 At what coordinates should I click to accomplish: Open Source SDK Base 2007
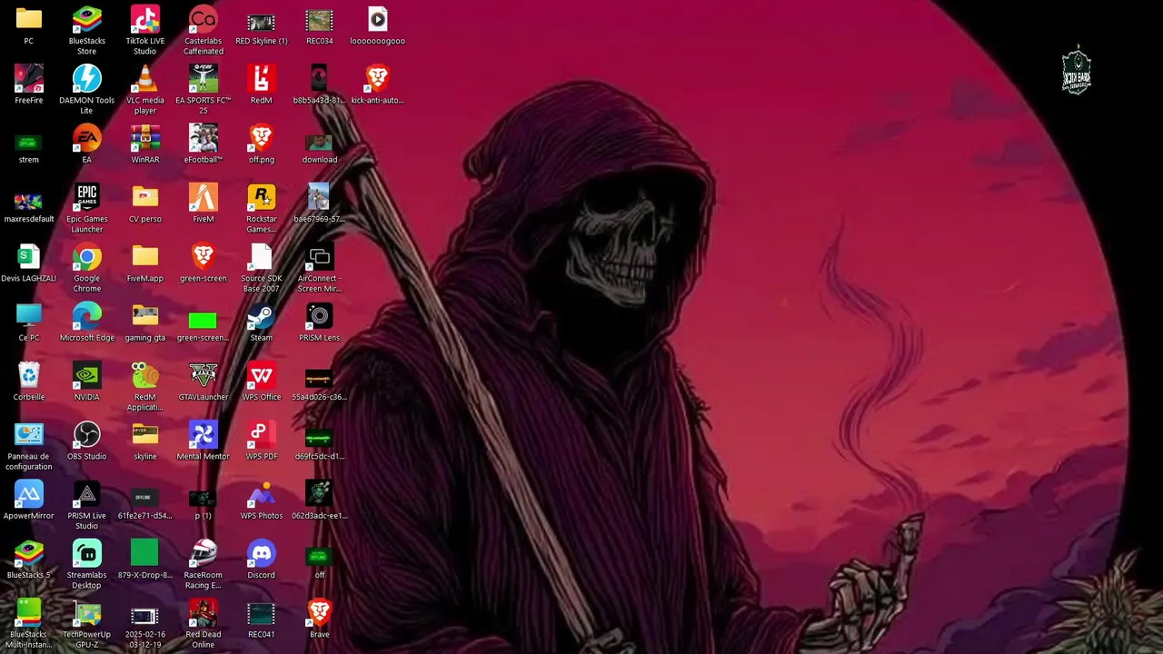[262, 257]
